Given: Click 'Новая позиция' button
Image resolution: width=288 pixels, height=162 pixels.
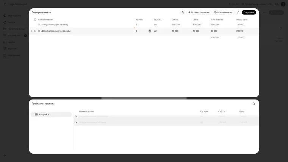Looking at the screenshot, I should click(x=223, y=12).
